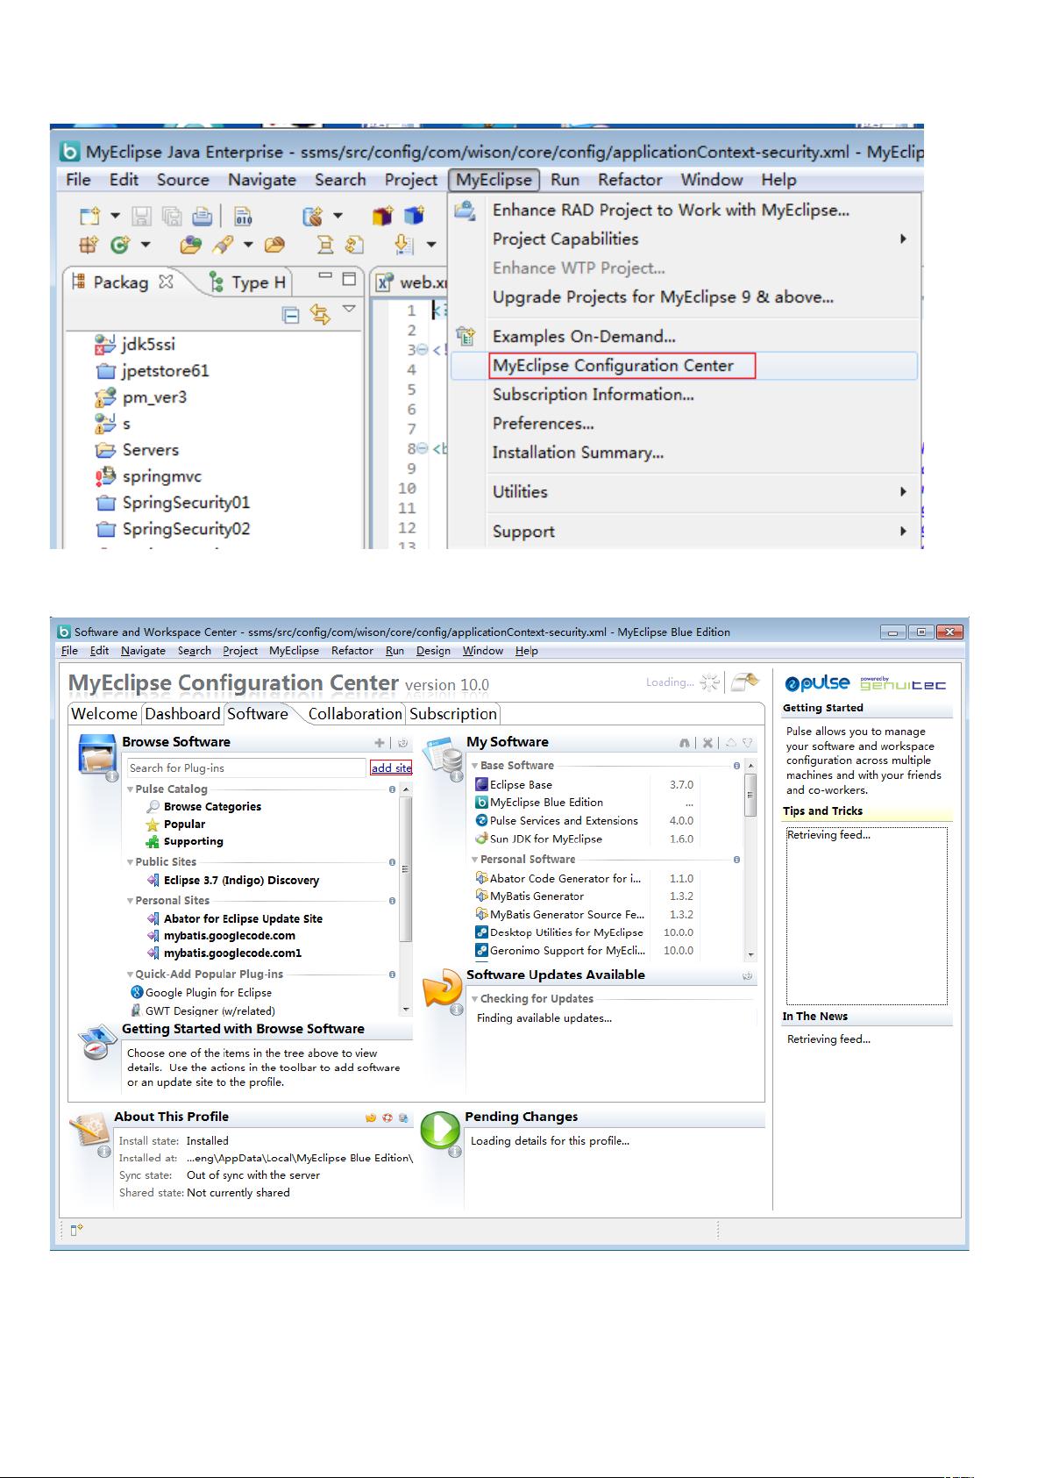Collapse the Personal Software section
This screenshot has width=1045, height=1478.
tap(475, 860)
